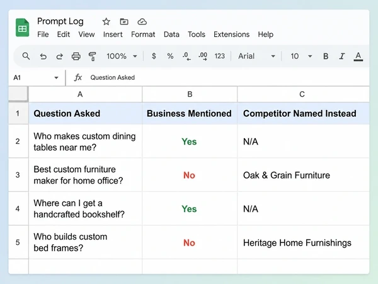Select column B header
Viewport: 378px width, 284px height.
coord(190,94)
